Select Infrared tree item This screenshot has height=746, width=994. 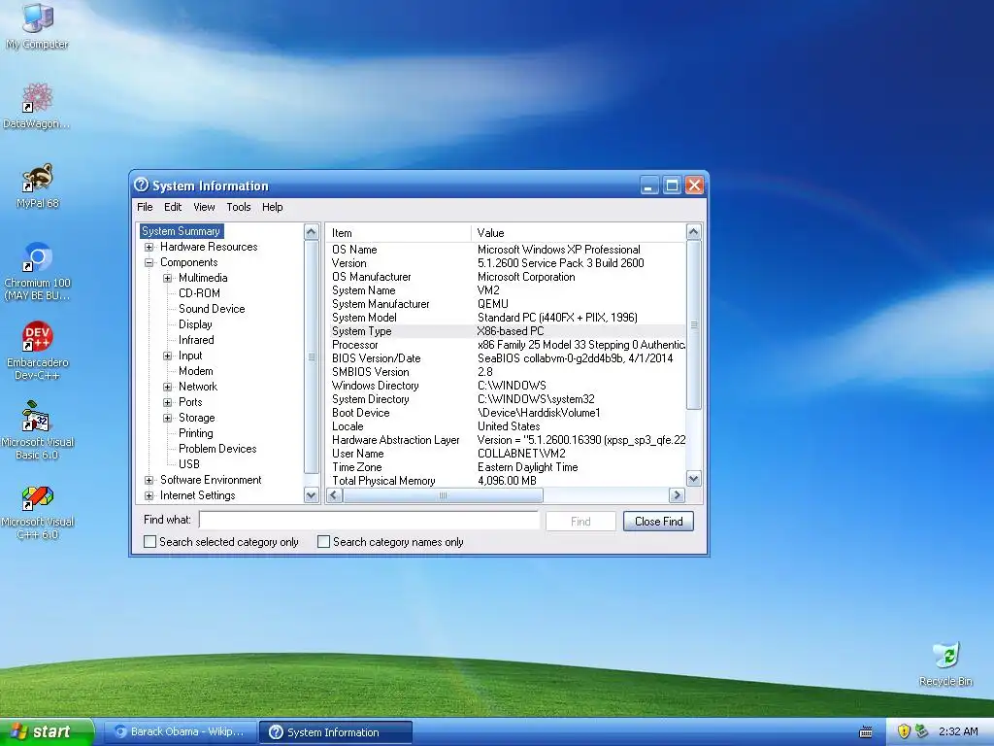click(x=196, y=340)
